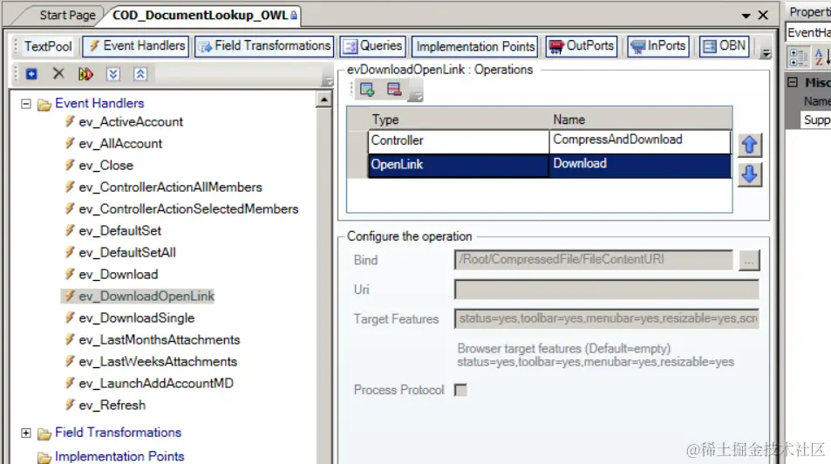The height and width of the screenshot is (464, 831).
Task: Add an operation with green-plus table icon
Action: click(367, 89)
